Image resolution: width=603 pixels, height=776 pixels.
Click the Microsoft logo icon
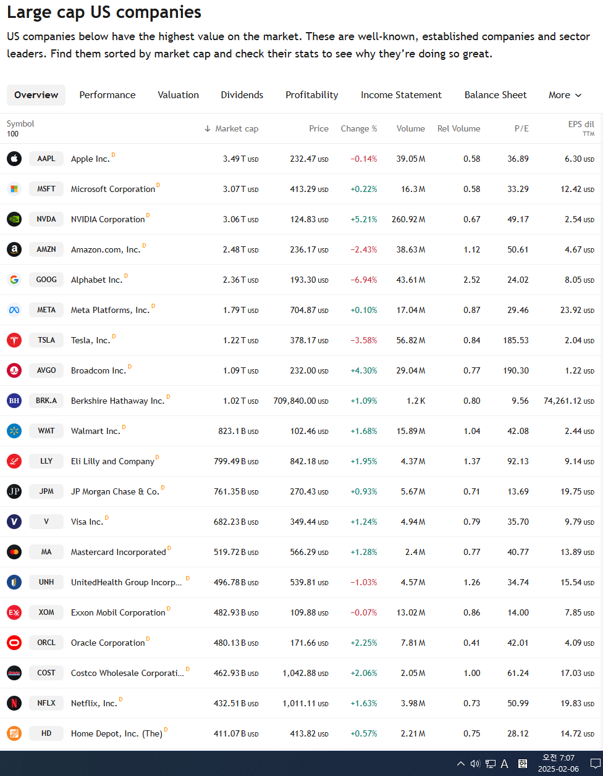point(14,189)
